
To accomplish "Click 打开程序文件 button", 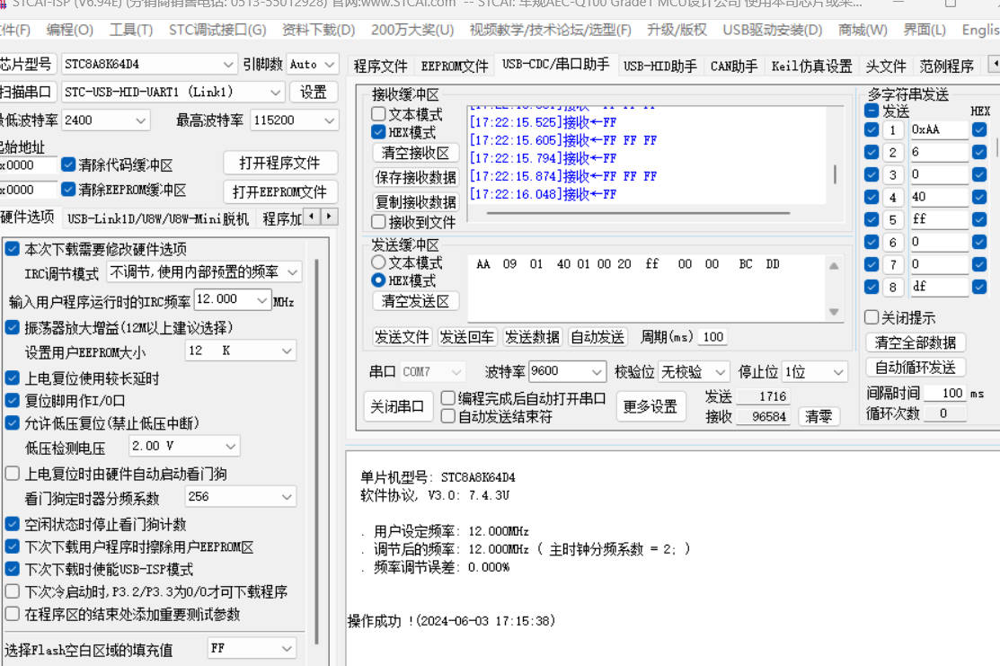I will tap(280, 164).
